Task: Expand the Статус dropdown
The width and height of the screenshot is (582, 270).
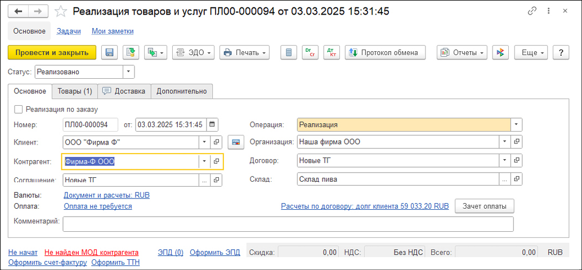Action: click(x=129, y=72)
